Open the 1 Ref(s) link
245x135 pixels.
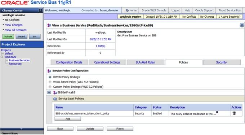pos(101,46)
